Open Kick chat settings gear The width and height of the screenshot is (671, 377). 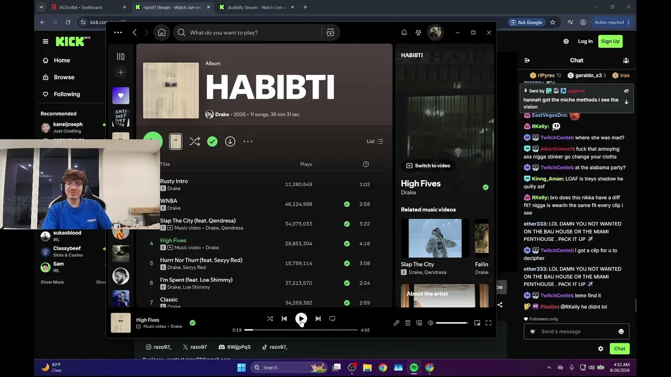tap(601, 349)
